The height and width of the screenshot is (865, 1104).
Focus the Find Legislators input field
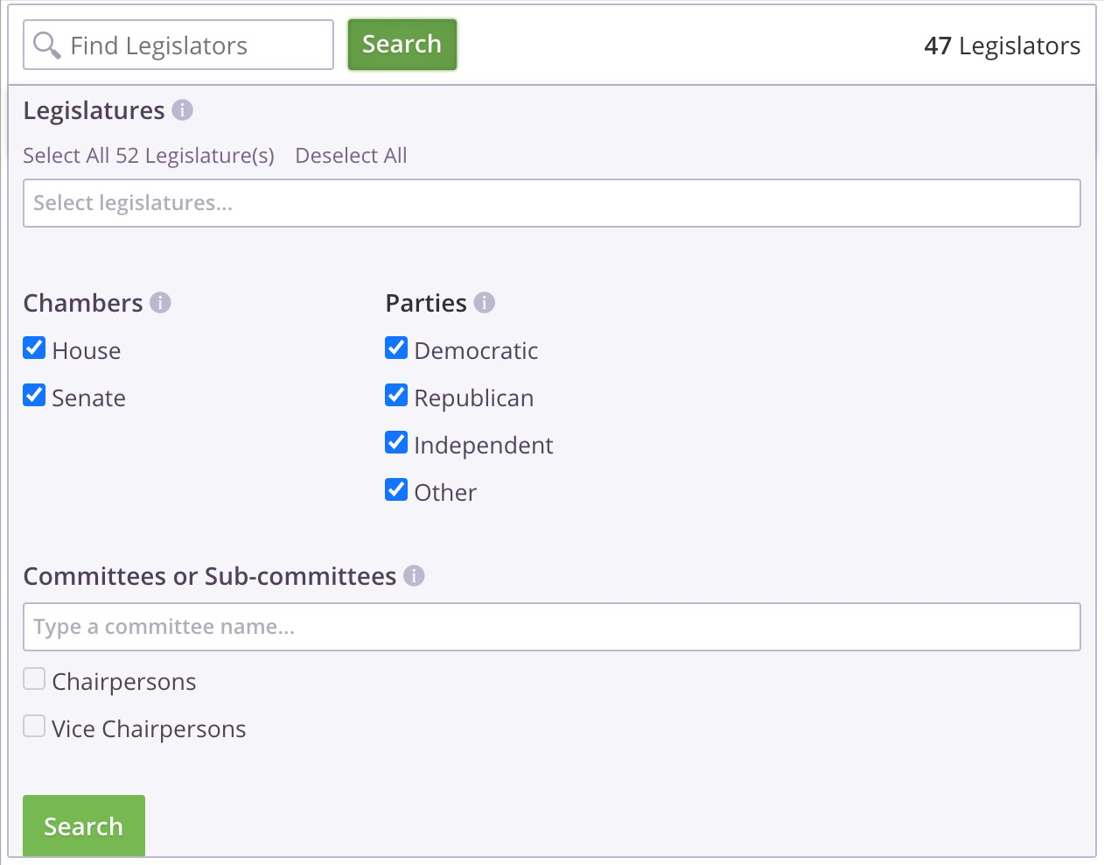tap(178, 45)
